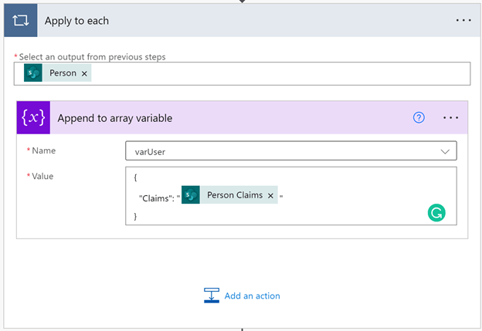Click the Select an output from previous steps label
The image size is (482, 331).
tap(92, 57)
